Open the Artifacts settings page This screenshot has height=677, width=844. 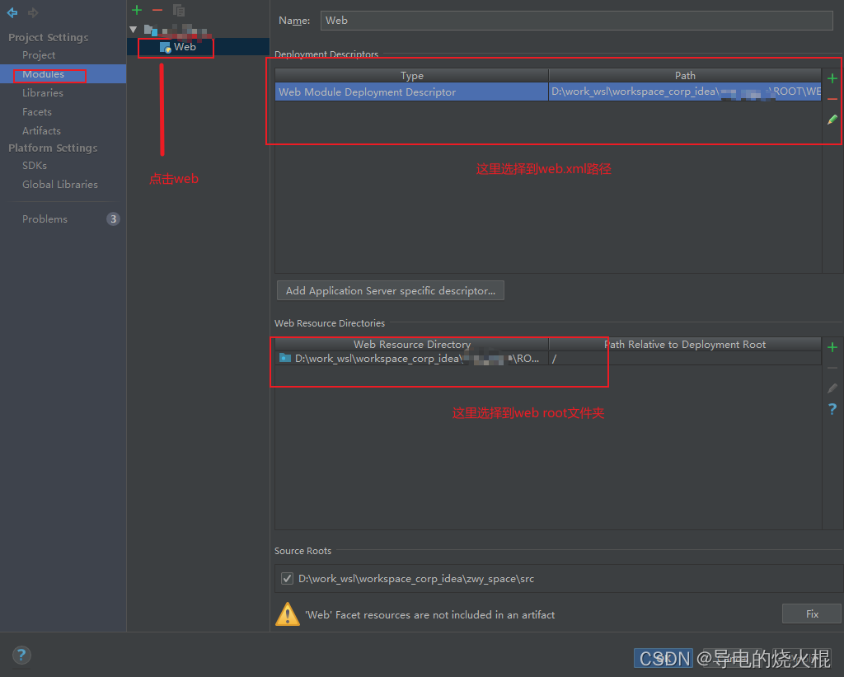[x=41, y=130]
